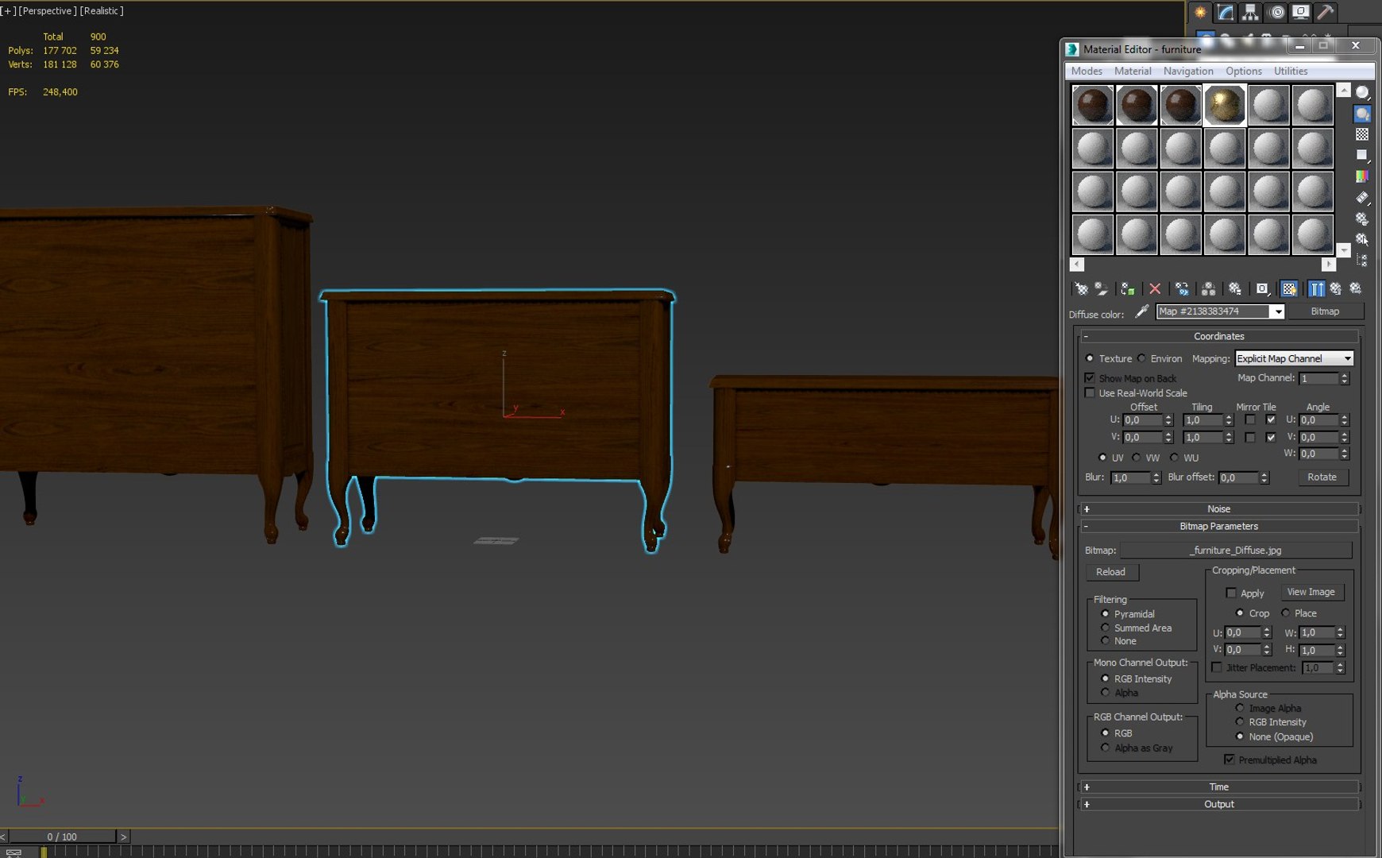Select Image Alpha as alpha source
Image resolution: width=1382 pixels, height=858 pixels.
(x=1240, y=708)
